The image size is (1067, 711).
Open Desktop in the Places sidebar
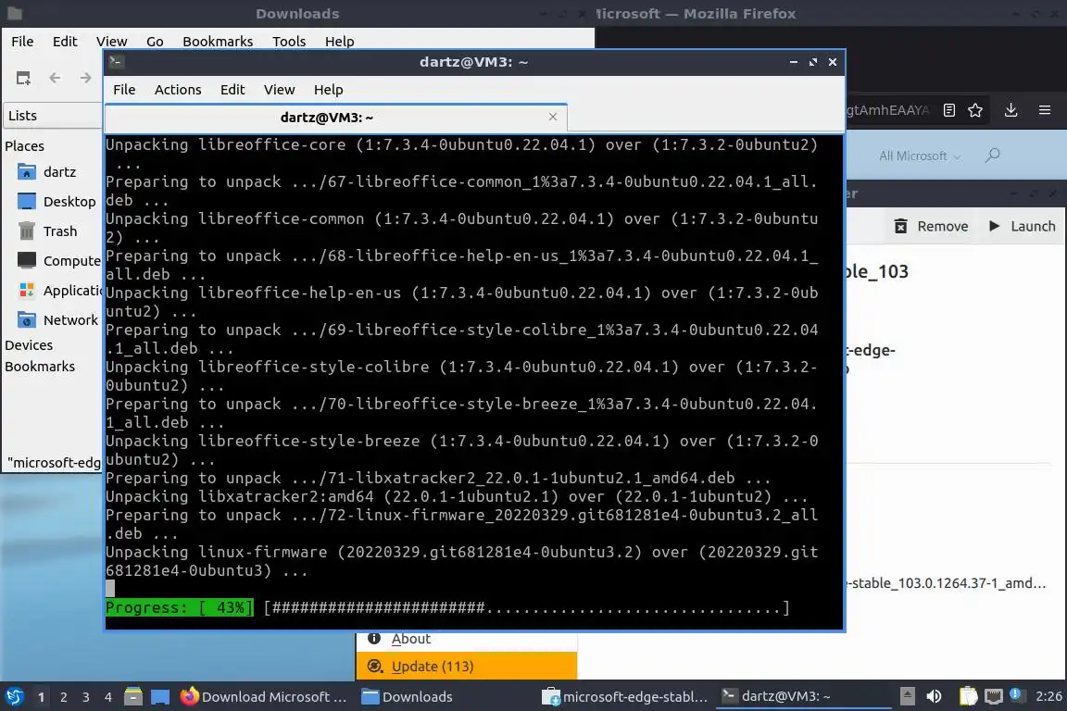click(x=56, y=202)
